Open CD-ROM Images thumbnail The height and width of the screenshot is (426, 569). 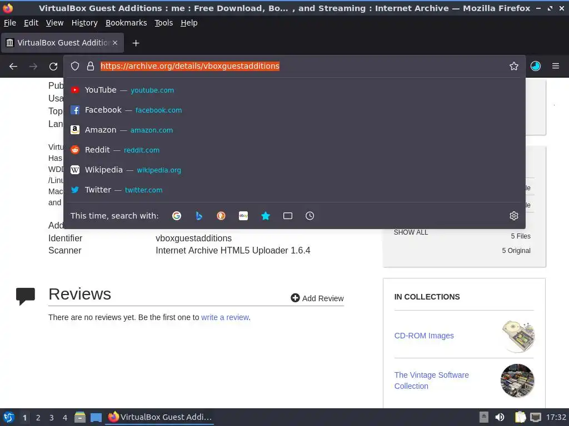pyautogui.click(x=518, y=336)
